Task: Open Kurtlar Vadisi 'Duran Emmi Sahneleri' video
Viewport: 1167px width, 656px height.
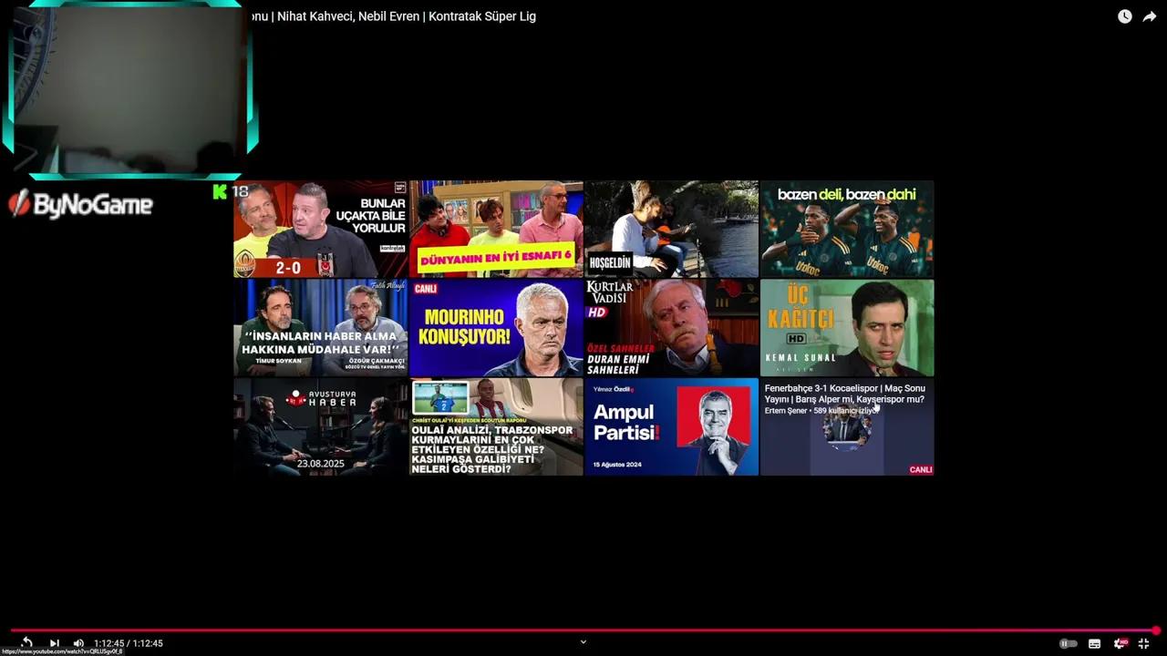Action: pos(671,328)
